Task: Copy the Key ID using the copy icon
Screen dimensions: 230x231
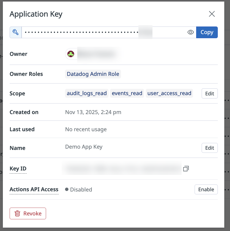Action: point(186,169)
